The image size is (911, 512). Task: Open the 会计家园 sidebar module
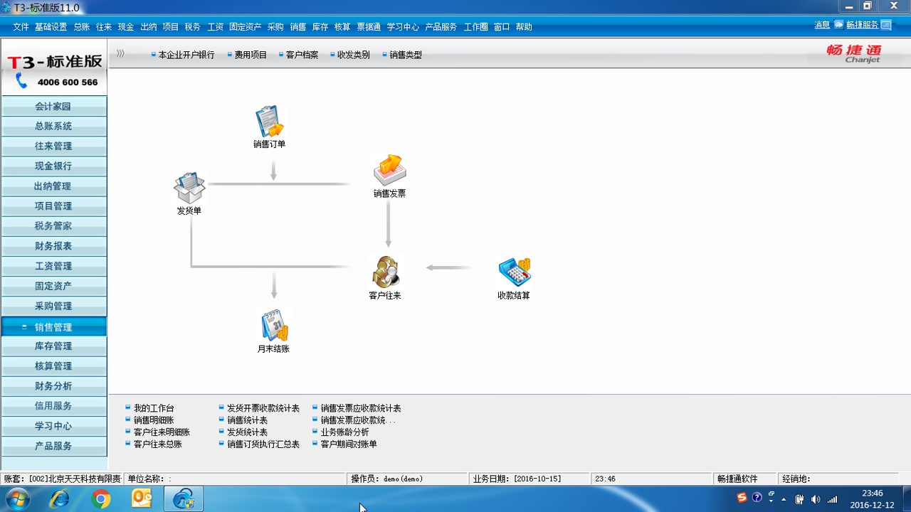(x=54, y=106)
